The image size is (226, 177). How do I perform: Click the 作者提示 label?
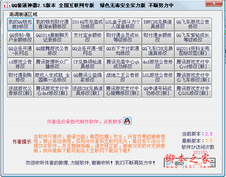click(x=22, y=141)
